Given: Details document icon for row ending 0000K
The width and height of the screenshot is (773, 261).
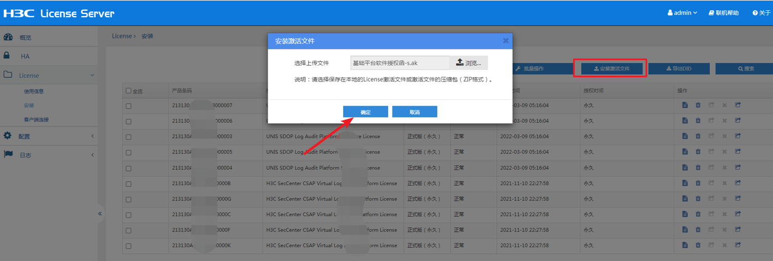Looking at the screenshot, I should tap(685, 246).
